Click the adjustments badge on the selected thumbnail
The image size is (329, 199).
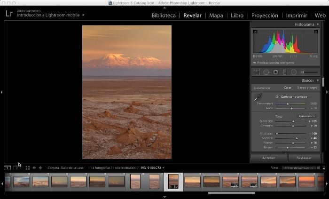pos(176,187)
